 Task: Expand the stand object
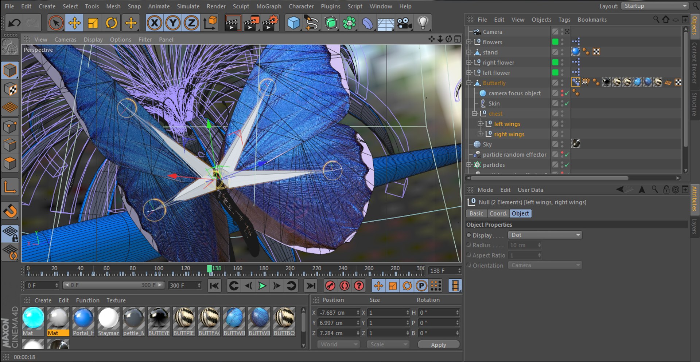469,52
